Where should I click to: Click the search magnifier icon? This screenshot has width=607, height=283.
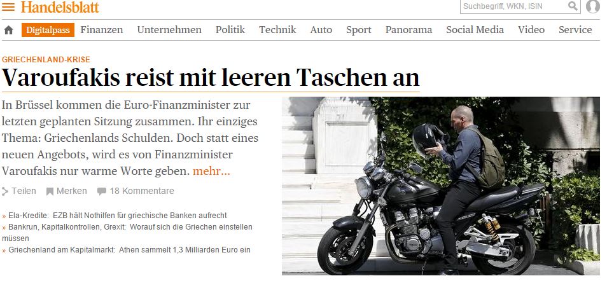573,6
